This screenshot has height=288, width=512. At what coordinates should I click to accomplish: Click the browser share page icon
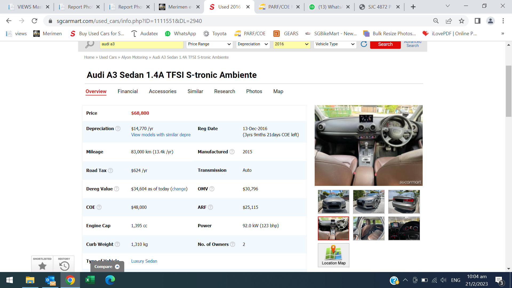pos(449,21)
